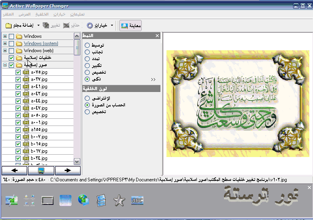Open the الخلفية menu
313x220 pixels.
pyautogui.click(x=42, y=14)
